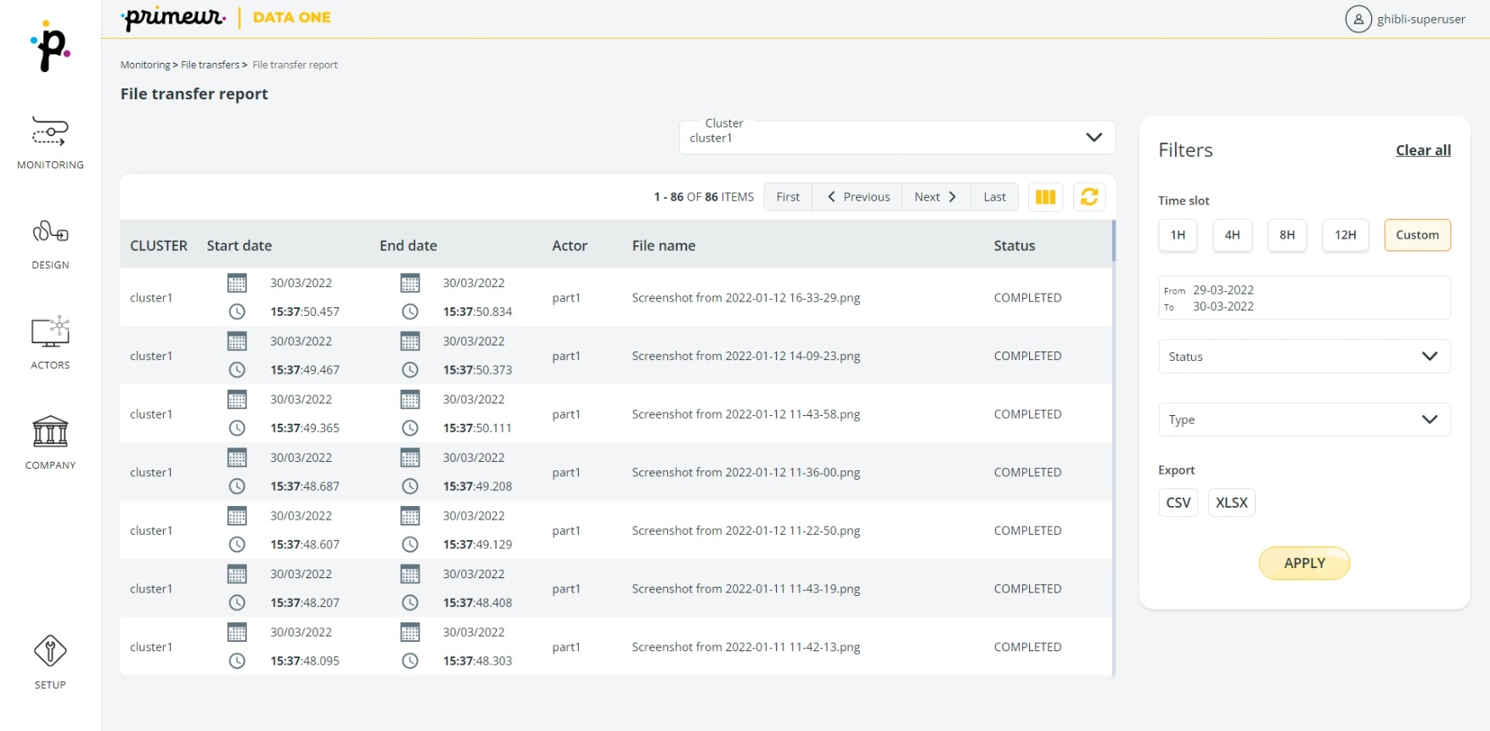The width and height of the screenshot is (1490, 731).
Task: Click clock icon beside start time 15:37:48.607
Action: pos(237,544)
